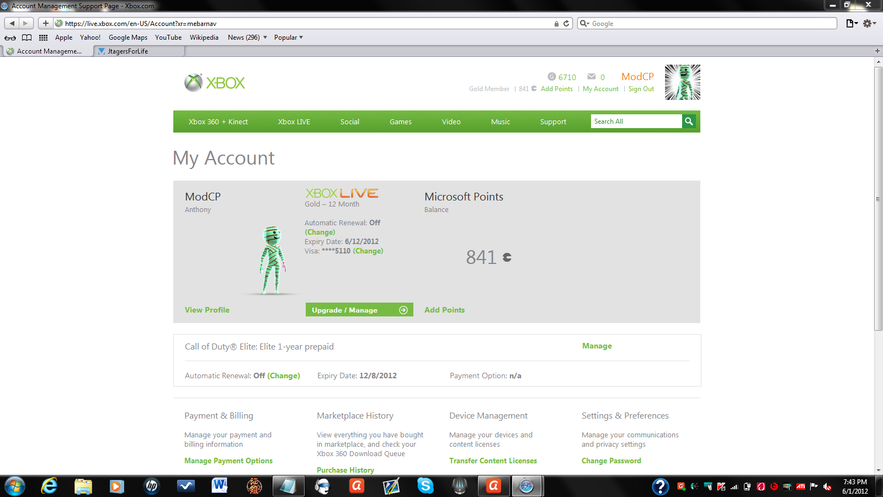Open the Video nav menu
The image size is (883, 497).
pyautogui.click(x=451, y=121)
